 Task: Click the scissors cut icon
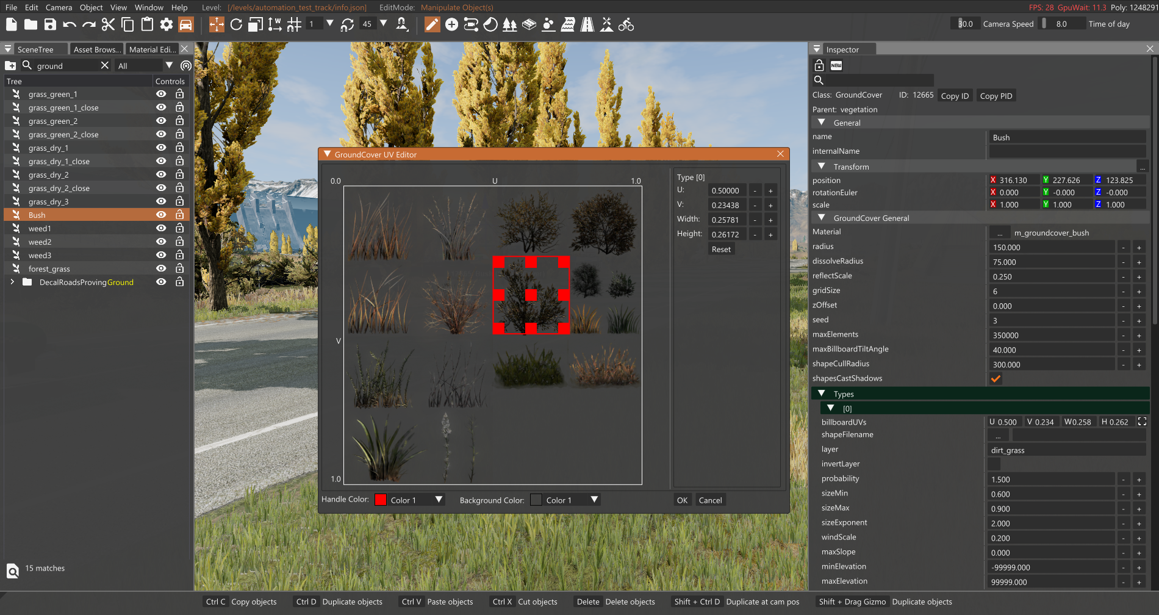click(108, 24)
